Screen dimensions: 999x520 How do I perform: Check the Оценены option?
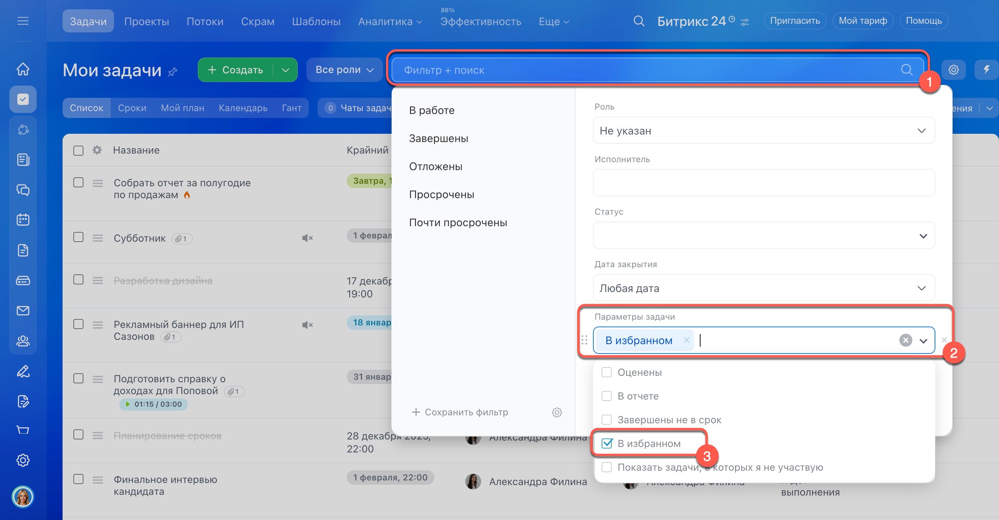tap(607, 372)
